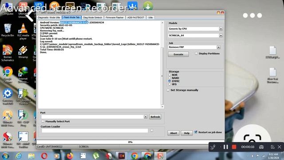Refresh the port list
This screenshot has width=284, height=160.
click(x=155, y=117)
